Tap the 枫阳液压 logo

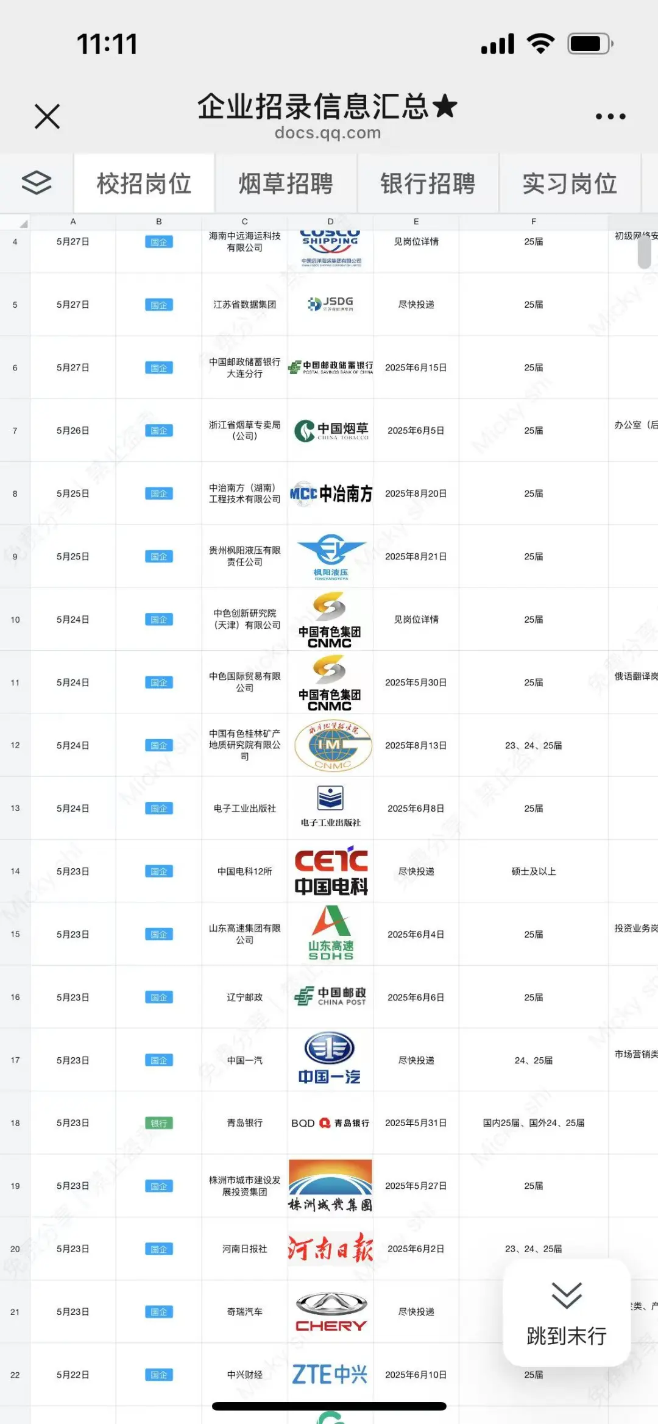331,556
